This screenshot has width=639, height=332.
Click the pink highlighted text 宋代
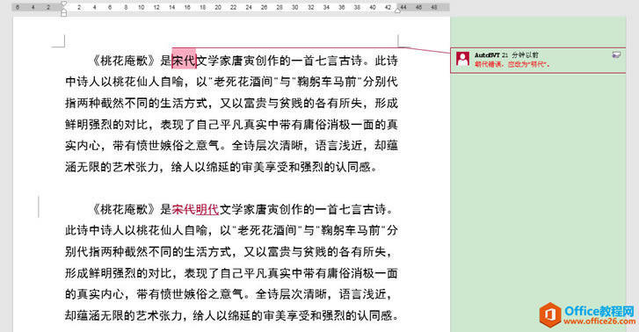pos(184,61)
